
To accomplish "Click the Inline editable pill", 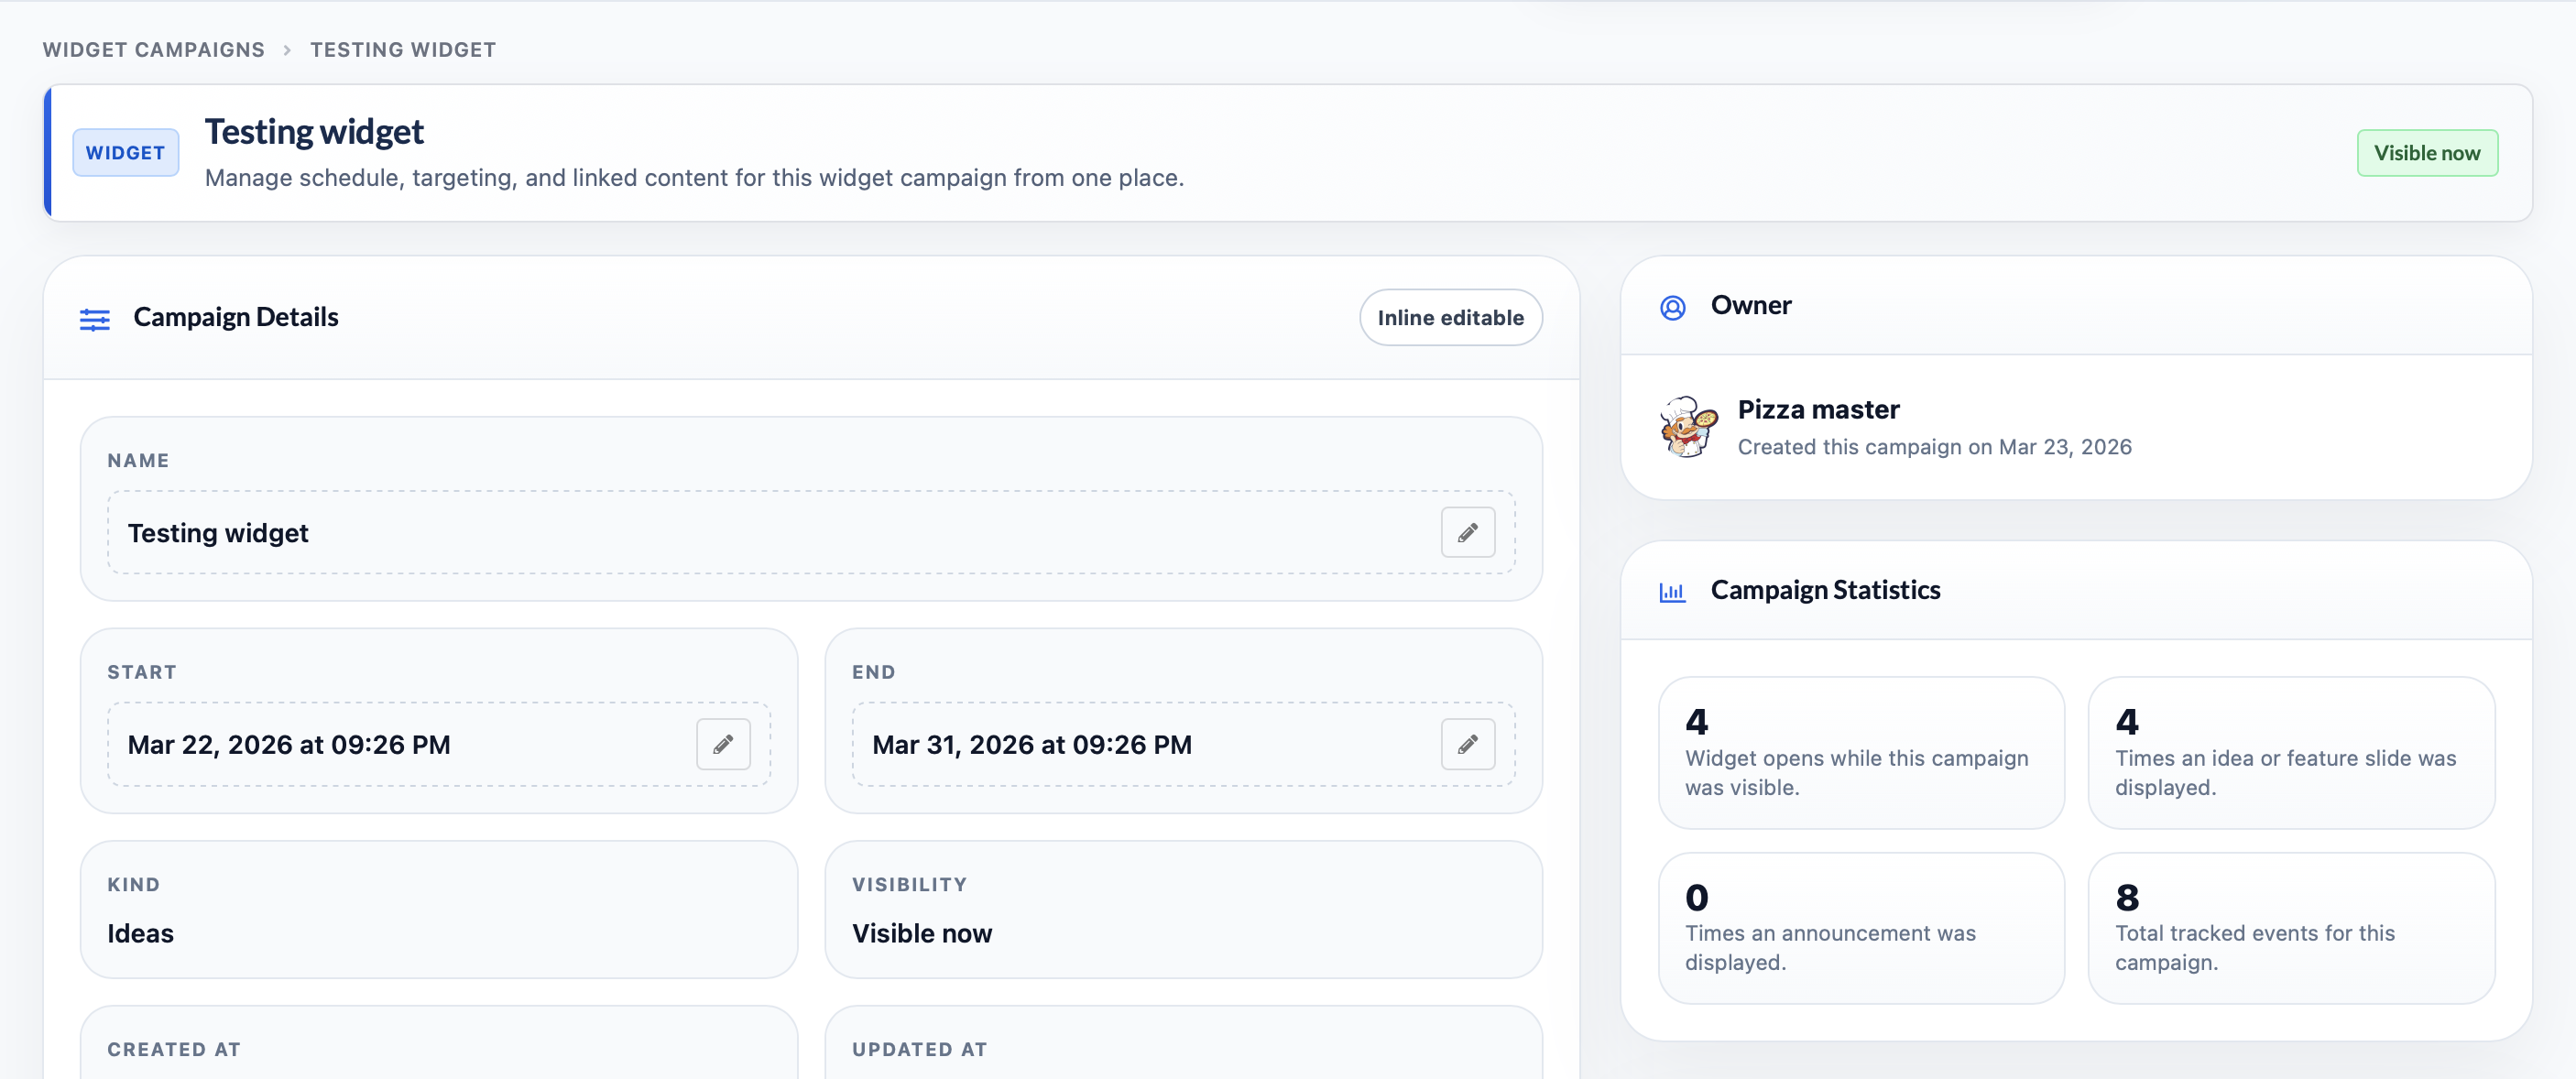I will click(x=1450, y=318).
